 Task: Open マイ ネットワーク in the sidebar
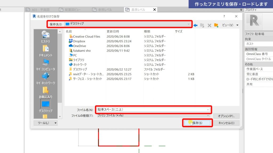point(45,78)
